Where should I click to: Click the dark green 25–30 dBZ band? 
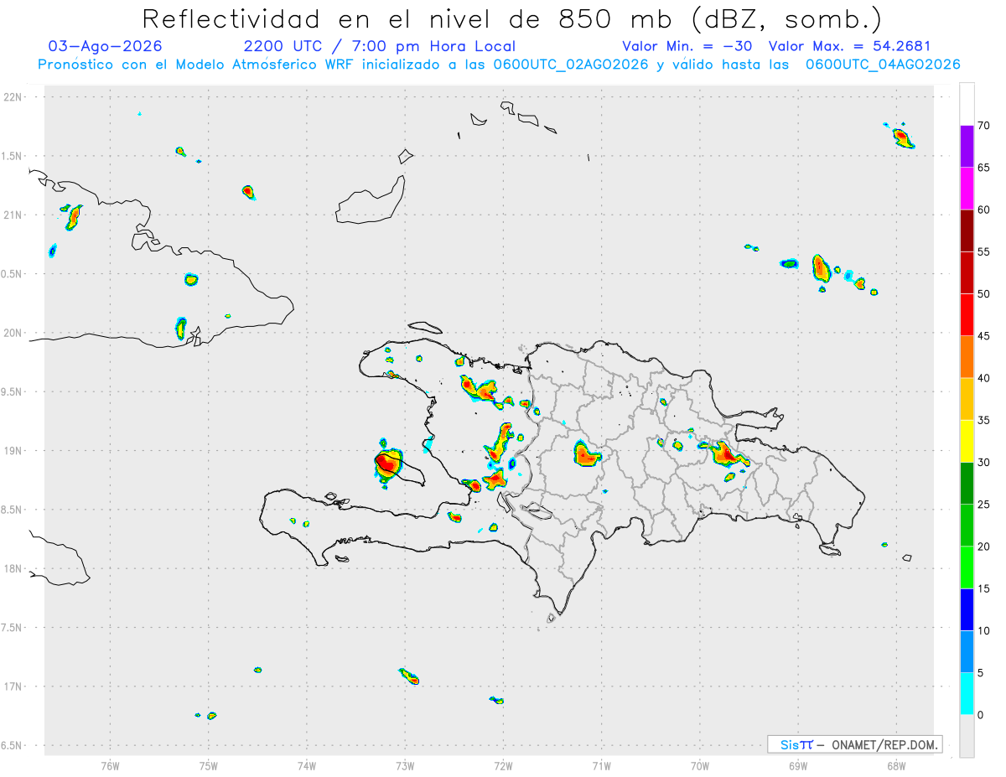pyautogui.click(x=967, y=484)
